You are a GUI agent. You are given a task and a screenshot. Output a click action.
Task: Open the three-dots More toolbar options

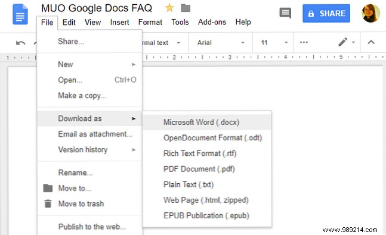coord(304,42)
